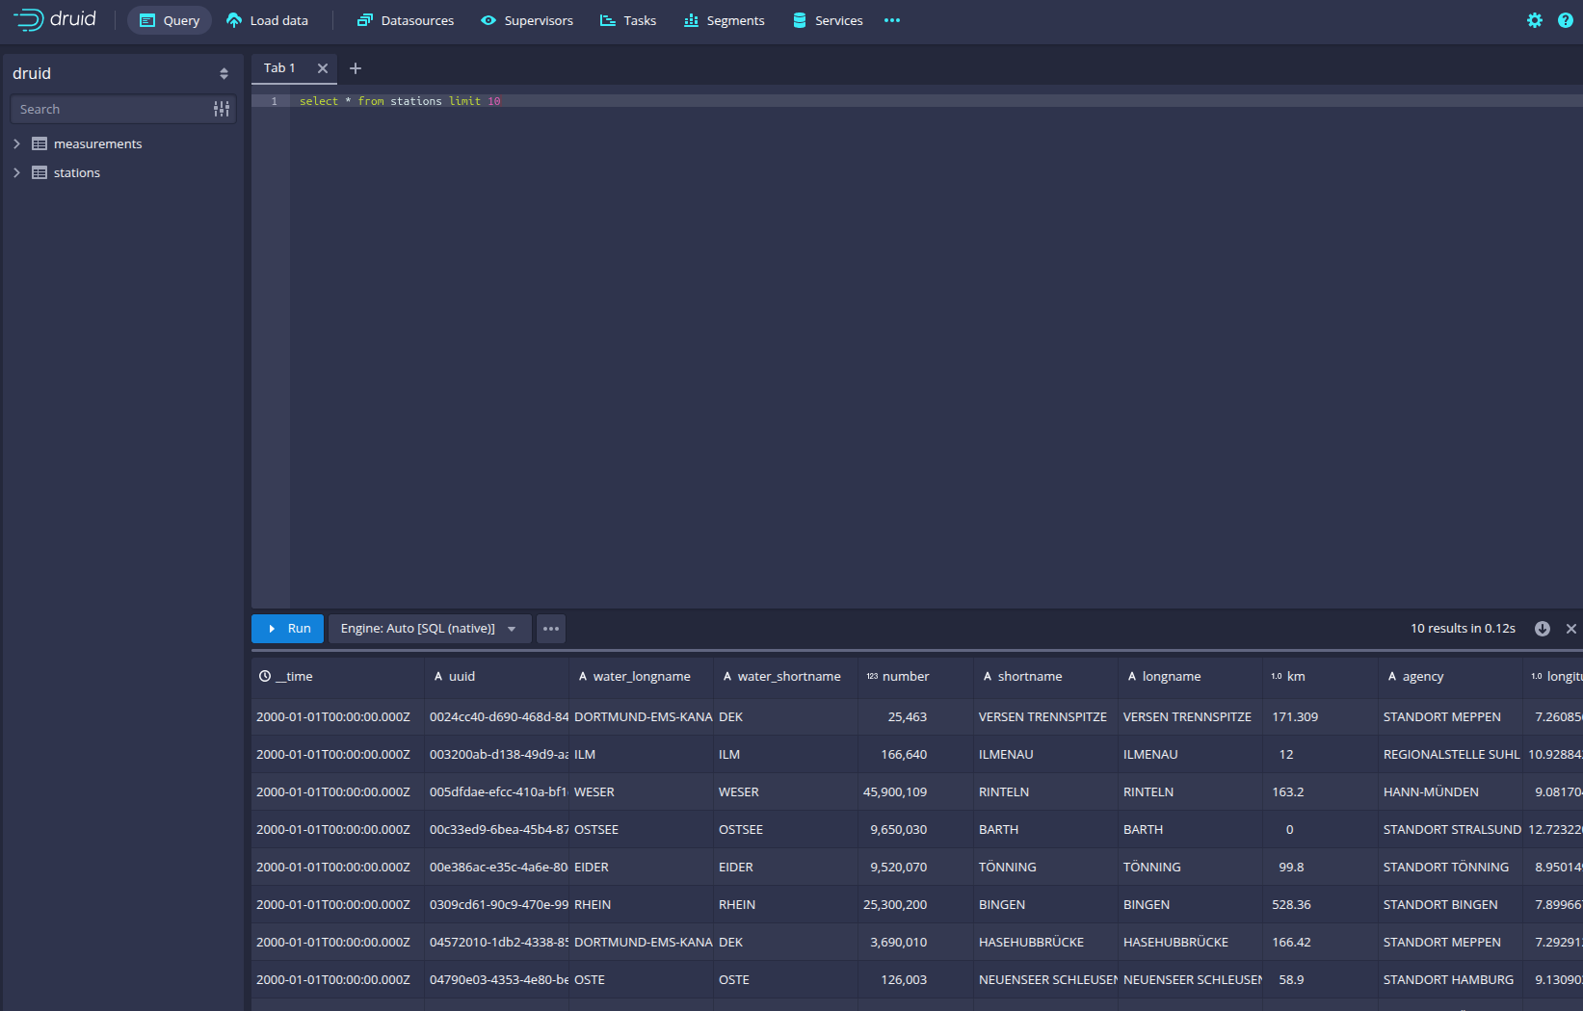Viewport: 1583px width, 1011px height.
Task: Go to the Datasources view
Action: click(x=406, y=20)
